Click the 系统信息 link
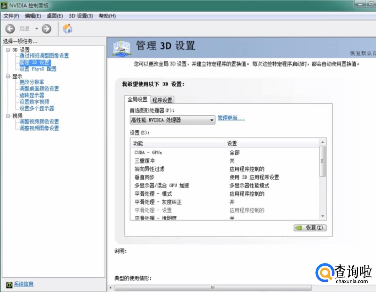 tap(24, 284)
